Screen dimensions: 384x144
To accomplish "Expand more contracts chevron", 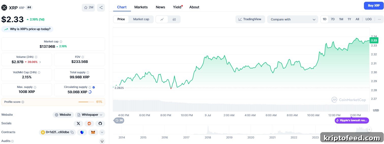I will coord(102,132).
